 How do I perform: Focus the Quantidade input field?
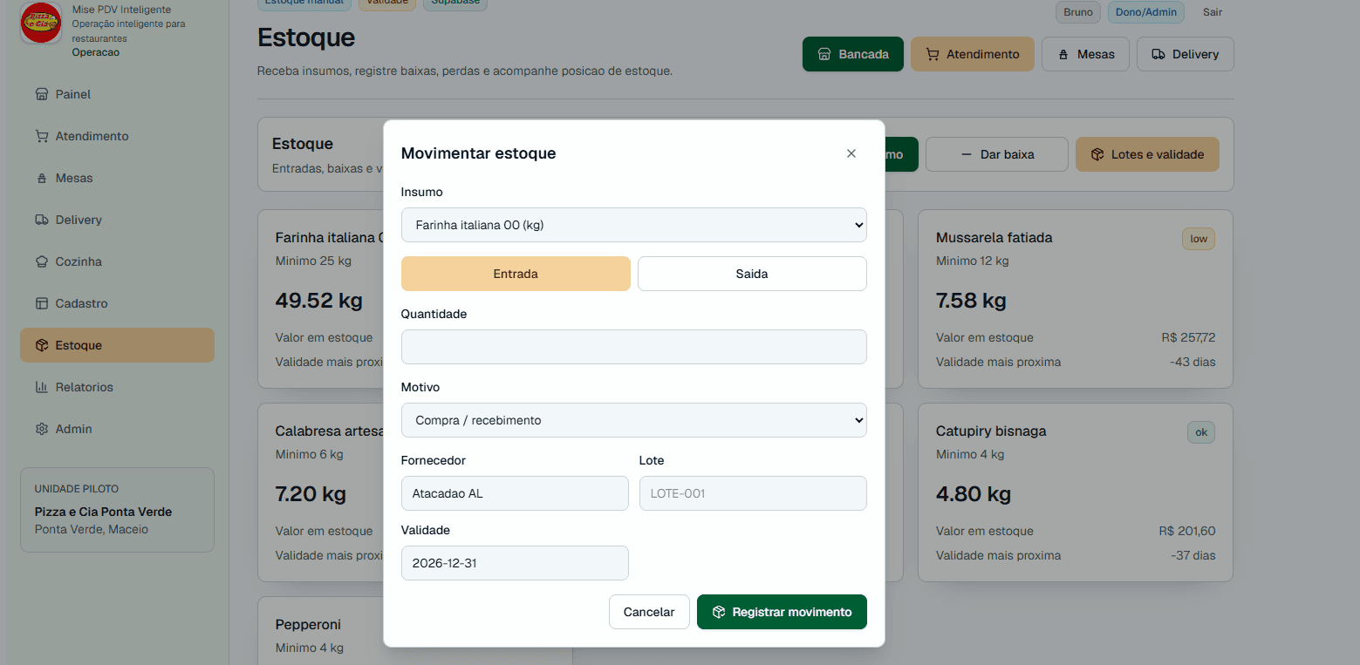click(633, 347)
